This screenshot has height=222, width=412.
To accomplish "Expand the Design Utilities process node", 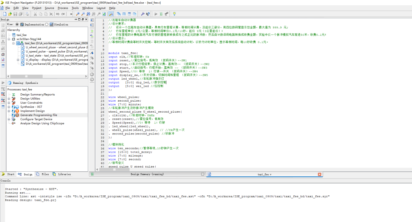I will point(9,99).
